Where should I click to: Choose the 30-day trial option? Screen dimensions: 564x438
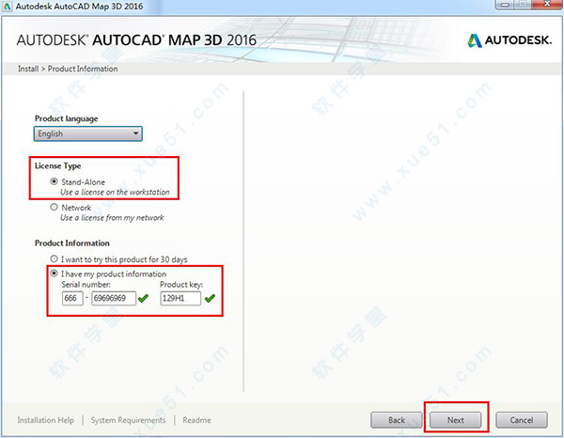54,258
